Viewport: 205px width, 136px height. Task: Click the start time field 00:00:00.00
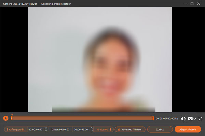click(x=36, y=129)
